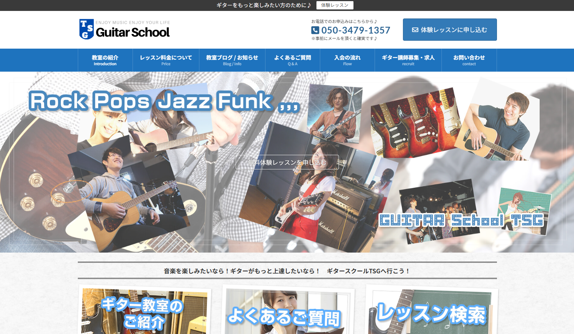Open よくあるご質問 from the main menu

[x=293, y=60]
